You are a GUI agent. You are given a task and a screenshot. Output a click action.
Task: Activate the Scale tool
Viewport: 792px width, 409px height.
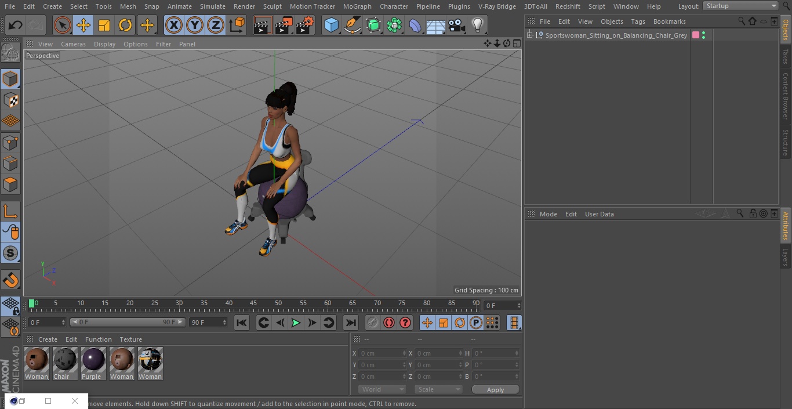click(x=104, y=26)
